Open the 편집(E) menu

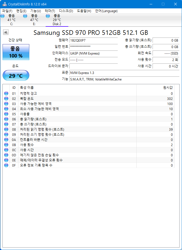[21, 11]
